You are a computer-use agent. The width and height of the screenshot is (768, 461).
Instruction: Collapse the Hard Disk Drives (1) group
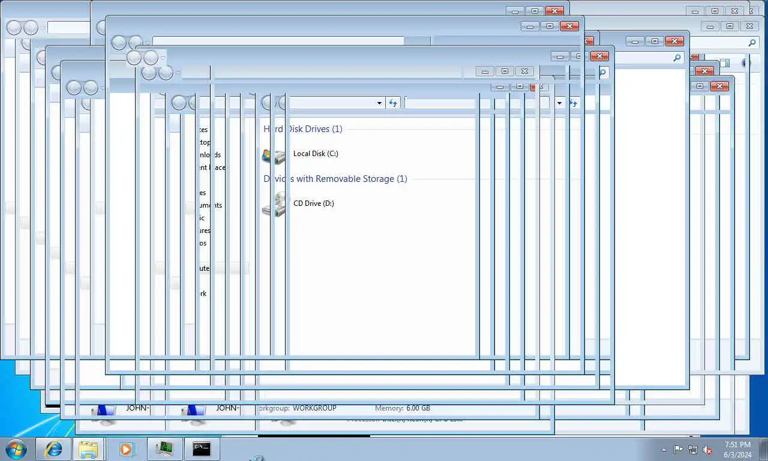(303, 129)
